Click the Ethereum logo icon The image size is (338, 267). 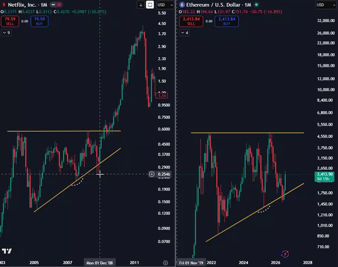pyautogui.click(x=182, y=5)
